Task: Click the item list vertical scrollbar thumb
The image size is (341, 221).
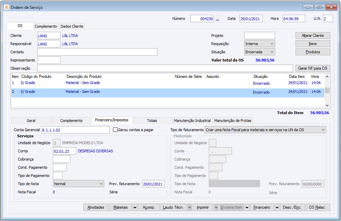Action: 327,90
